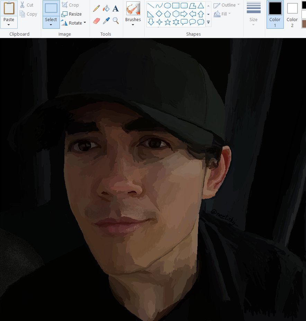Open the shape Outline dropdown
Image resolution: width=306 pixels, height=321 pixels.
tap(226, 5)
